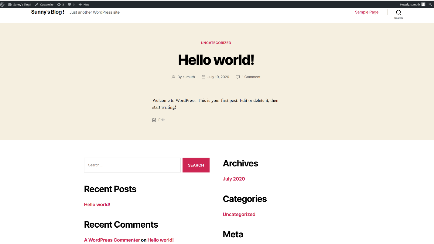The height and width of the screenshot is (244, 434).
Task: Open the July 2020 archive link
Action: coord(234,179)
